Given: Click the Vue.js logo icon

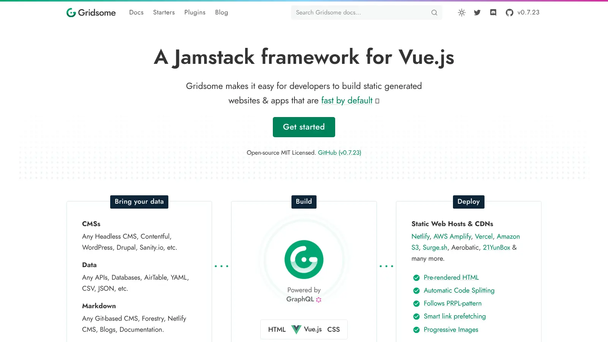Looking at the screenshot, I should (296, 329).
